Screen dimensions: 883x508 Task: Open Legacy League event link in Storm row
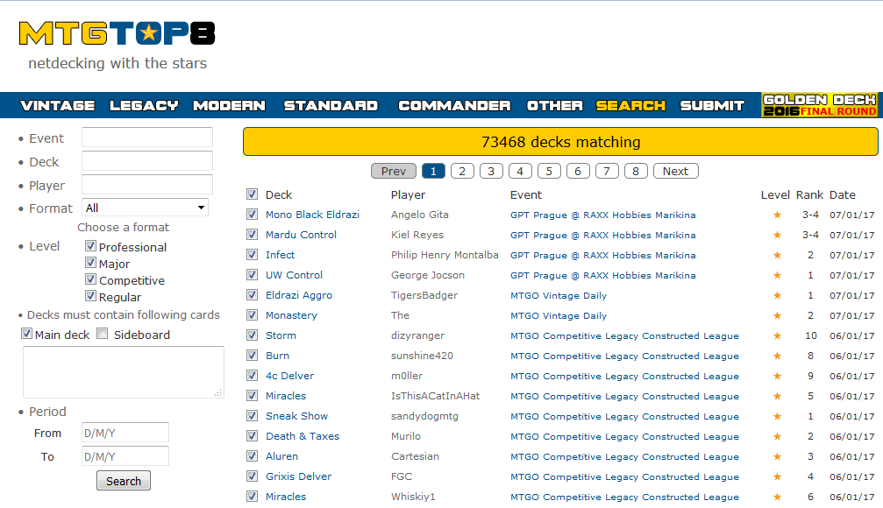(624, 335)
